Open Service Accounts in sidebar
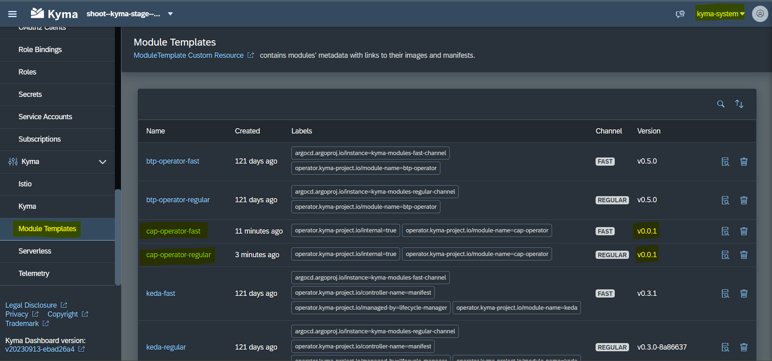The width and height of the screenshot is (772, 361). pos(57,117)
